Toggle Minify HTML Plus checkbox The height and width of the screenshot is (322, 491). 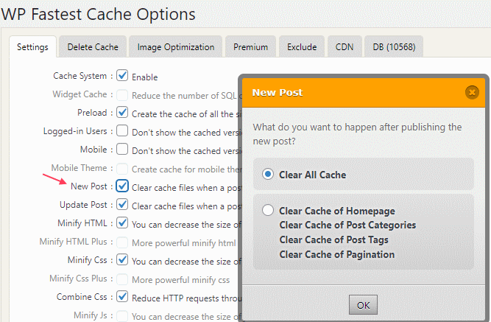point(122,242)
